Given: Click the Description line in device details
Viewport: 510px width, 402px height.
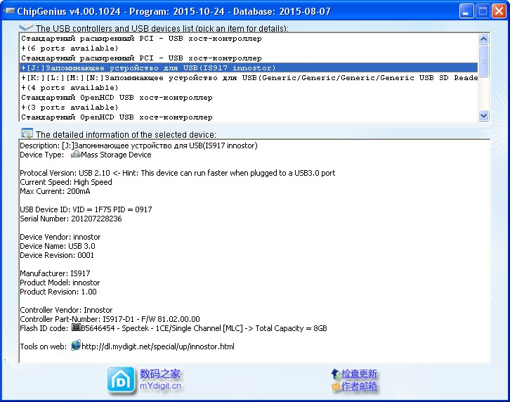Looking at the screenshot, I should click(138, 145).
